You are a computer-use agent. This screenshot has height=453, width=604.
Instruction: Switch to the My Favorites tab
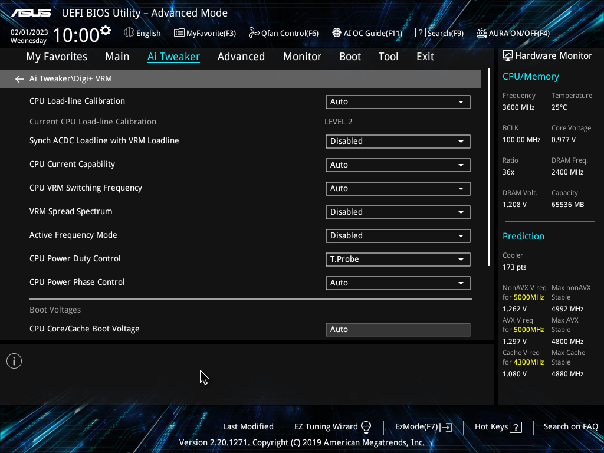(x=57, y=57)
